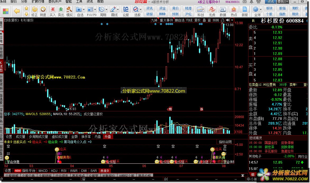Toggle the 窗 window option

tap(209, 20)
